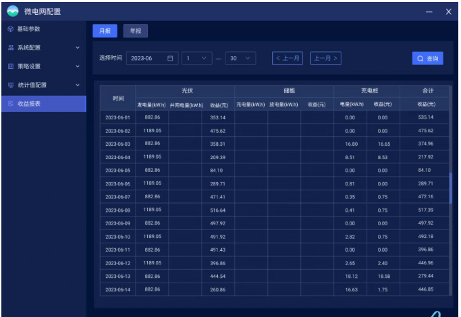The width and height of the screenshot is (461, 317).
Task: Click the app logo icon in title bar
Action: point(13,11)
